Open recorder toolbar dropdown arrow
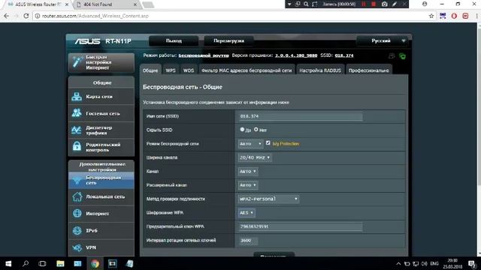 pyautogui.click(x=289, y=4)
